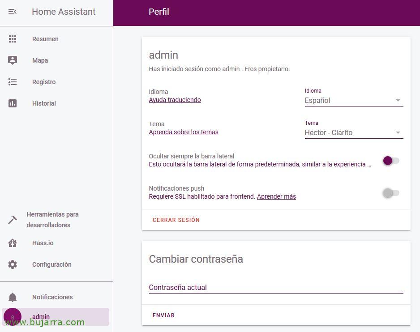Select the Registro list icon
The width and height of the screenshot is (420, 332).
tap(13, 82)
